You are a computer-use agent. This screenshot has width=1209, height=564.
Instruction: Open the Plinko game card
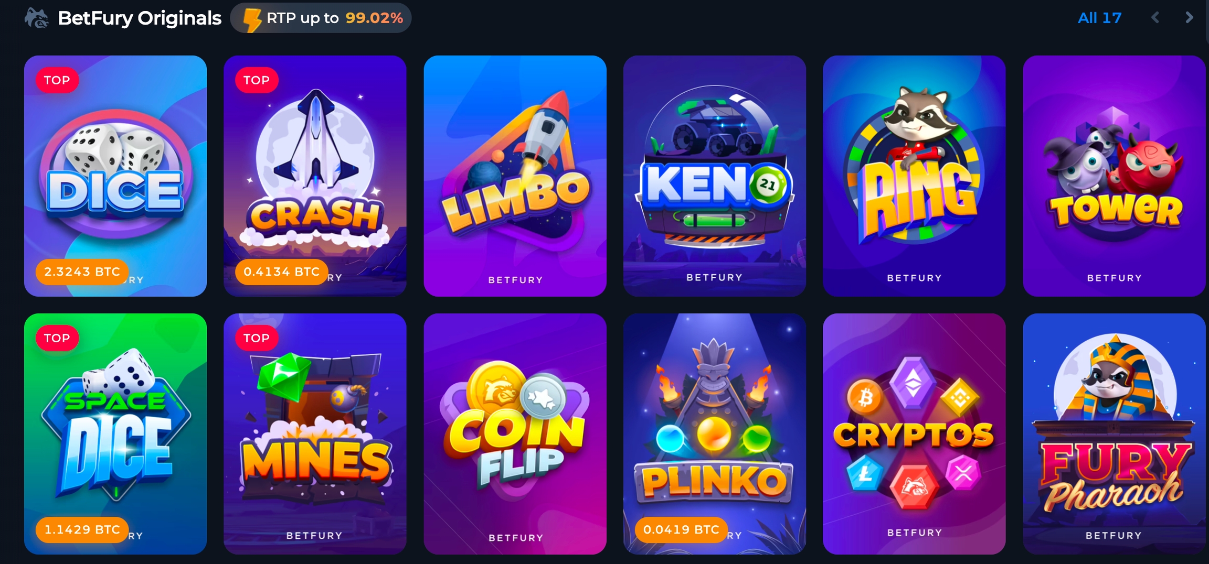pos(715,433)
